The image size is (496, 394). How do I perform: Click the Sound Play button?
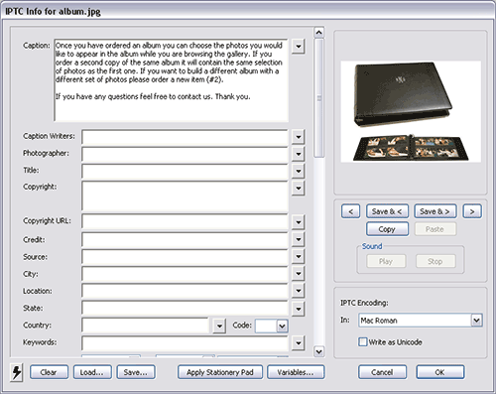point(386,261)
